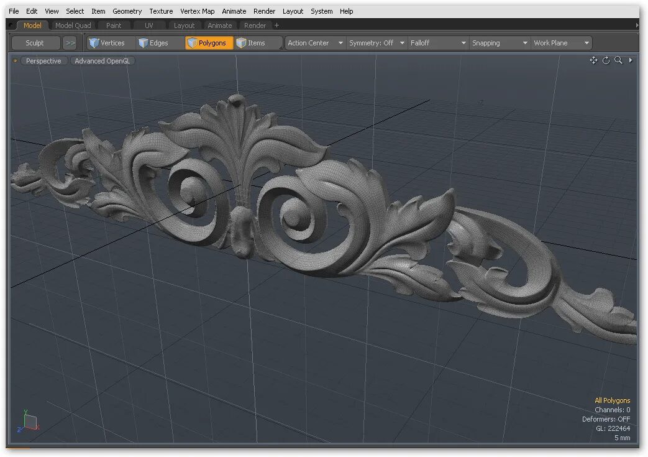Click the Sculpt button
Screen dimensions: 648x457
click(35, 42)
